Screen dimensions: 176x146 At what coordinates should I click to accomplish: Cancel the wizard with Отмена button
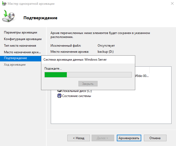point(155,138)
